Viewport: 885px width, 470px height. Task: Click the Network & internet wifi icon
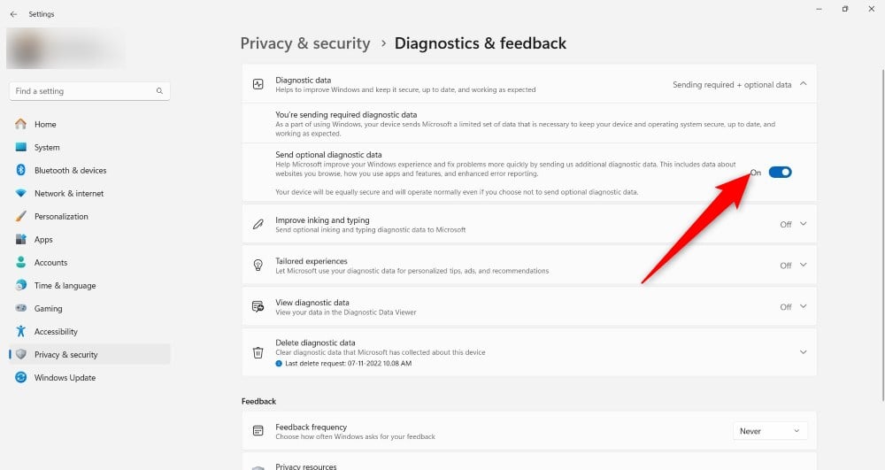pyautogui.click(x=21, y=193)
